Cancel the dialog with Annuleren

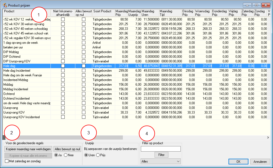pyautogui.click(x=260, y=162)
